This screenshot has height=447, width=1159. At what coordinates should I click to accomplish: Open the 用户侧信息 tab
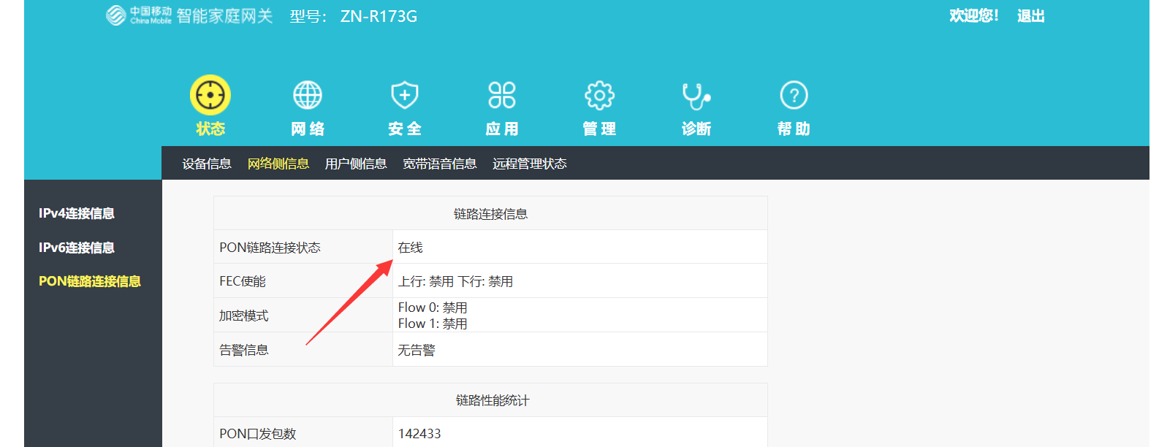pos(356,164)
